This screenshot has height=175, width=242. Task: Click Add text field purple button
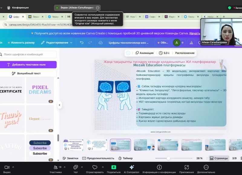[28, 65]
